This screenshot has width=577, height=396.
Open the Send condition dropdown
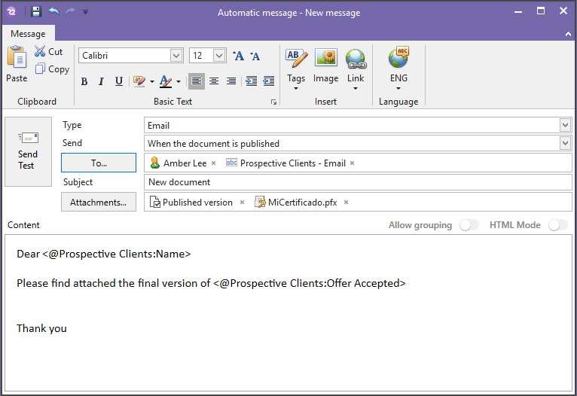[x=565, y=143]
